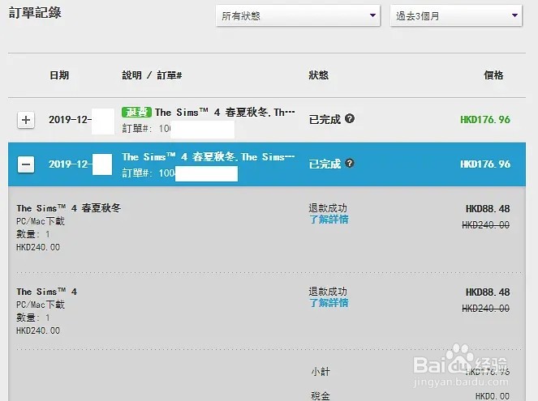Click 了解詳情 link for The Sims 4 春夏秋冬

pyautogui.click(x=329, y=220)
